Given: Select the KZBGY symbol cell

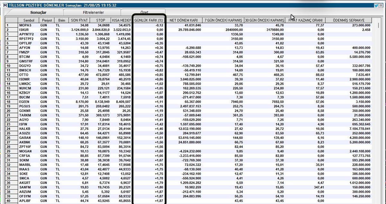Looking at the screenshot, I should [x=24, y=92].
